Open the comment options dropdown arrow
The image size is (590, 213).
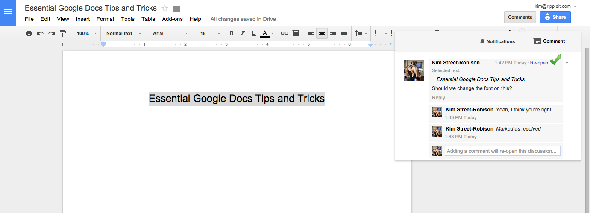point(567,63)
